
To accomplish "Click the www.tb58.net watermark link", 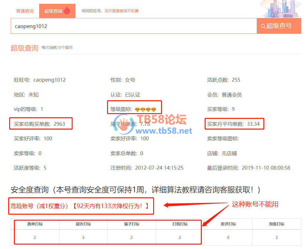I will [164, 131].
